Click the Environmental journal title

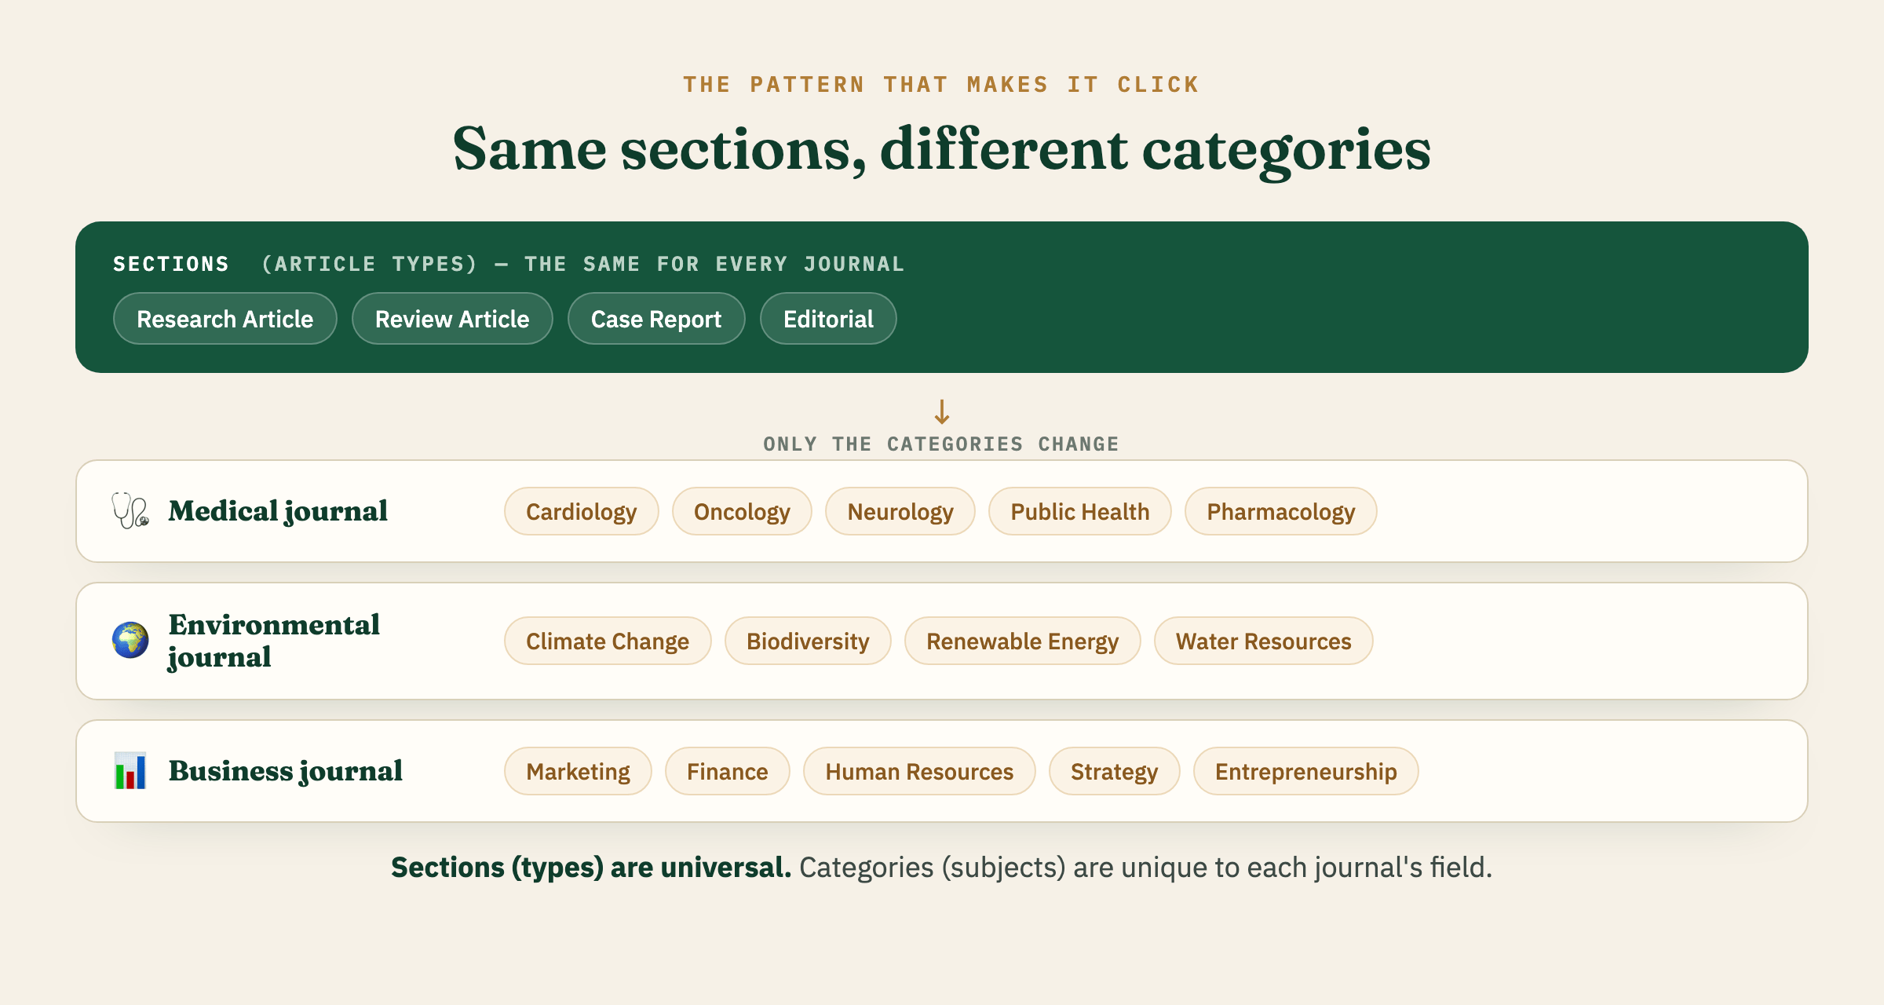pyautogui.click(x=274, y=641)
